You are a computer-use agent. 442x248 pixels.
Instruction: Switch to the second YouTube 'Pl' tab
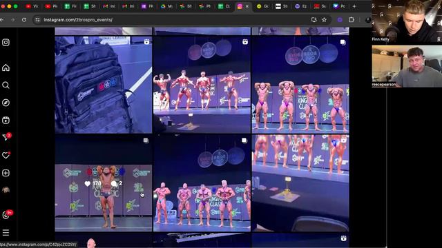tap(51, 6)
